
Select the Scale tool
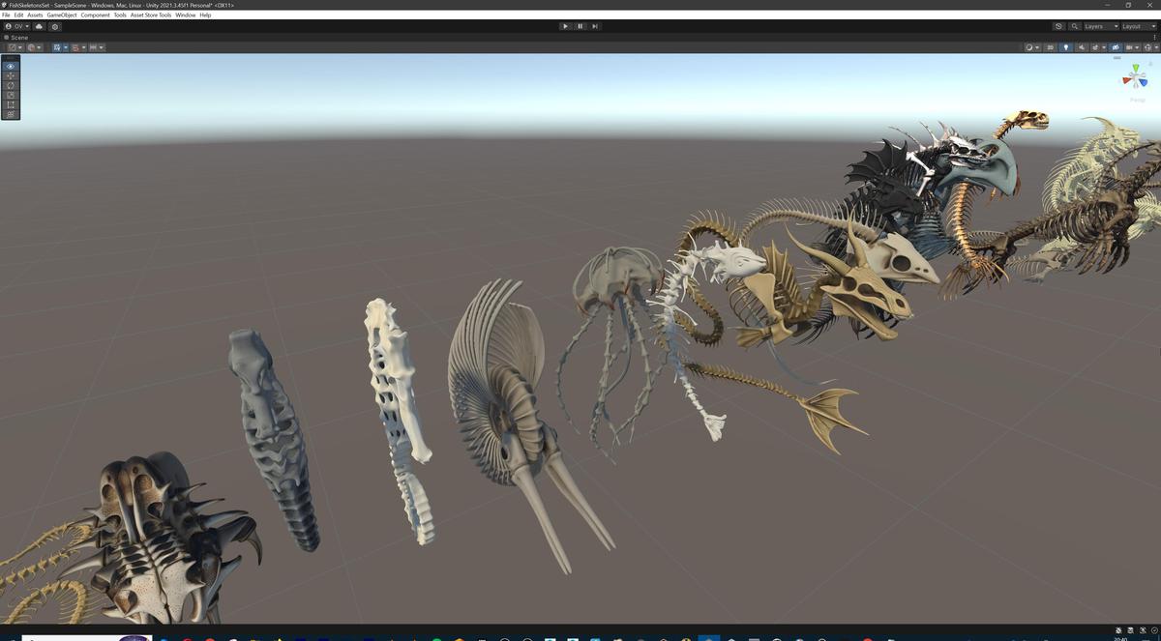click(x=10, y=95)
